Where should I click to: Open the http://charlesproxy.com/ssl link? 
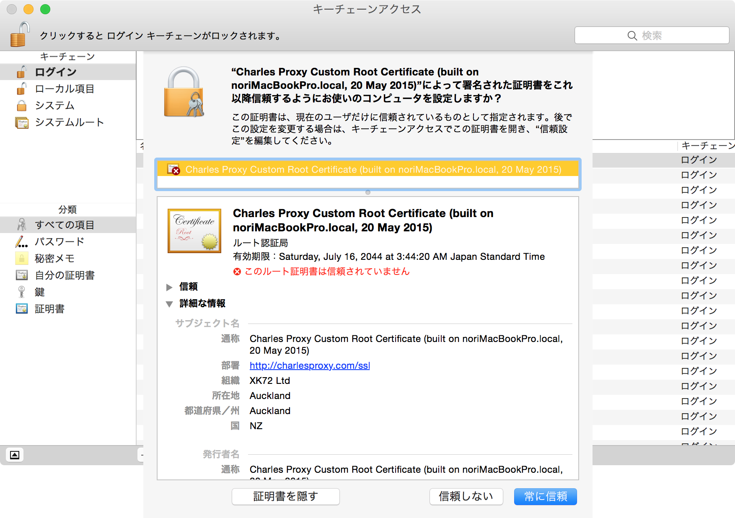(310, 365)
